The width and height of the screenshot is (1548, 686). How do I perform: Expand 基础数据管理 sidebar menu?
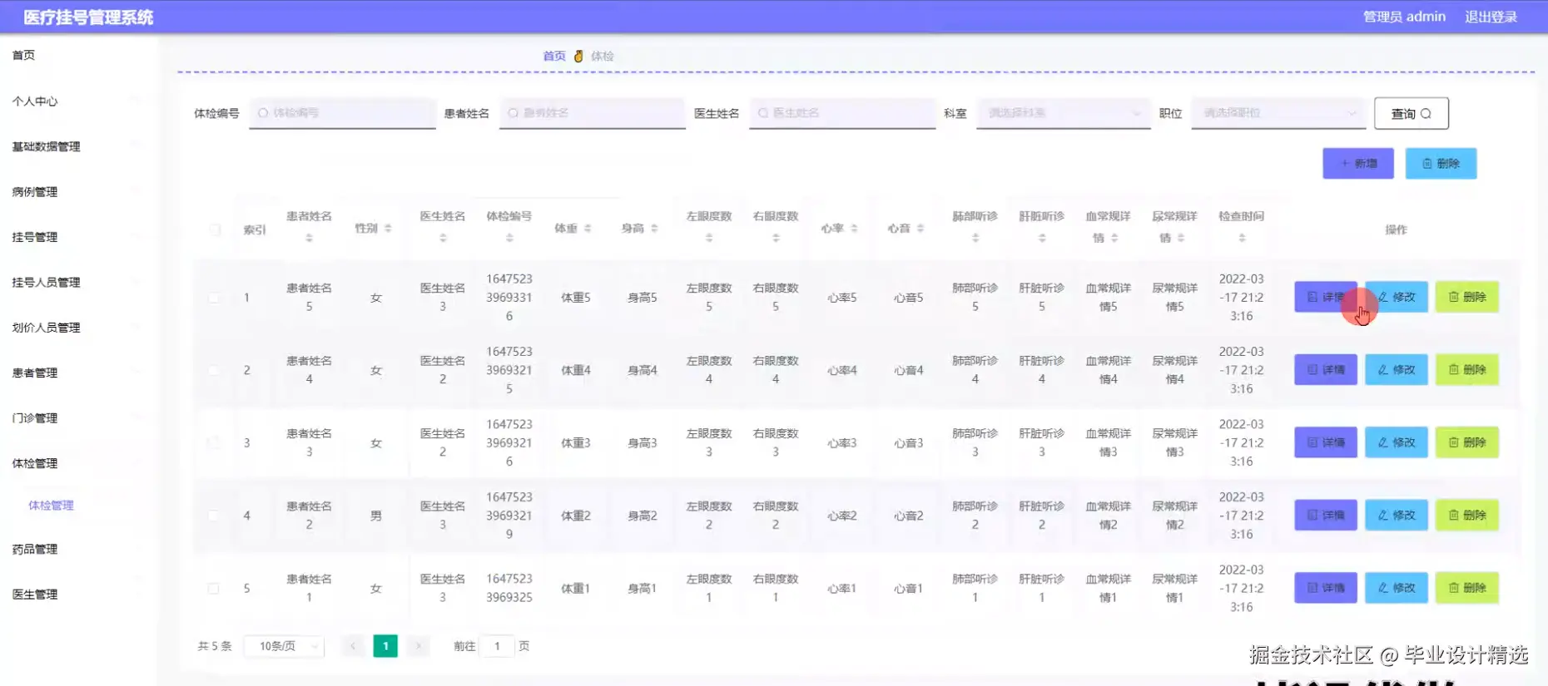[x=78, y=146]
